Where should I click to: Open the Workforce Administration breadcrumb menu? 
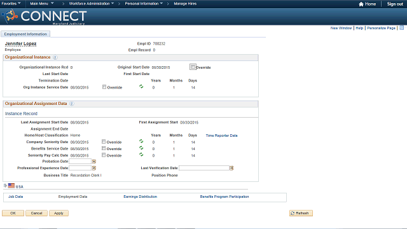coord(92,4)
